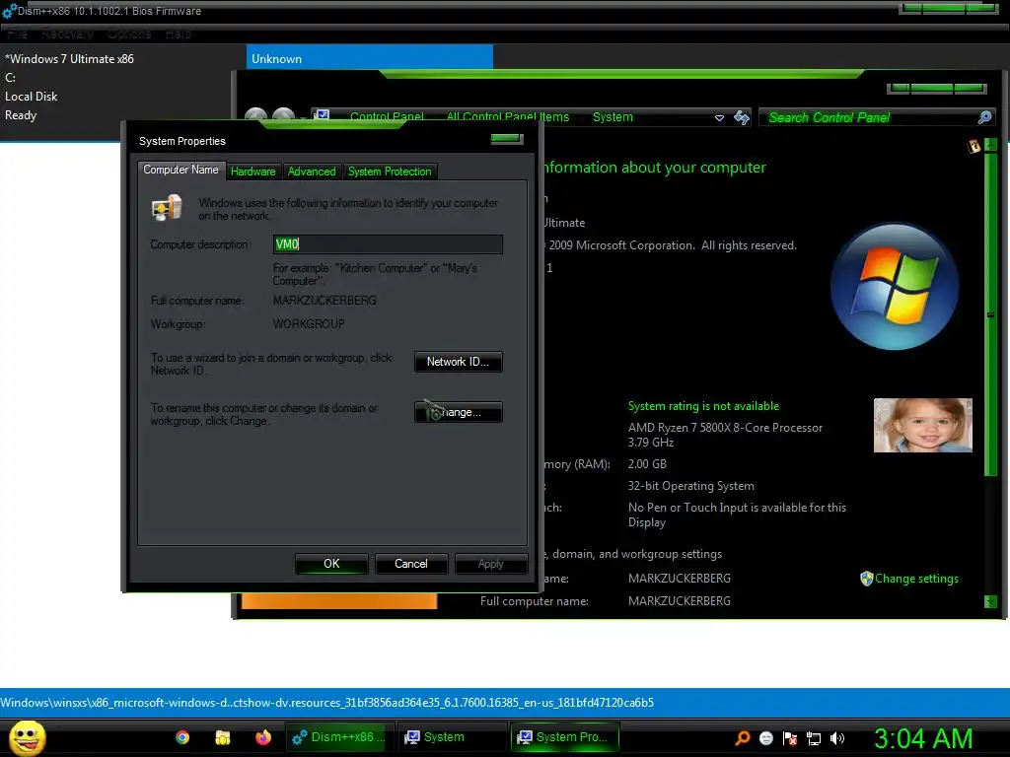Confirm with the OK button
Image resolution: width=1010 pixels, height=757 pixels.
pos(331,564)
